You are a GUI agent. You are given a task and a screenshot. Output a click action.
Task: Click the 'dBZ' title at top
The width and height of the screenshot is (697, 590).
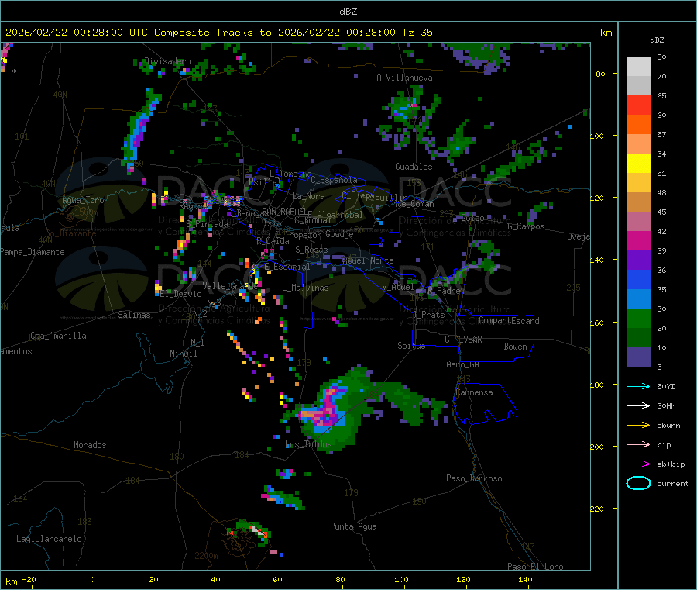point(348,12)
